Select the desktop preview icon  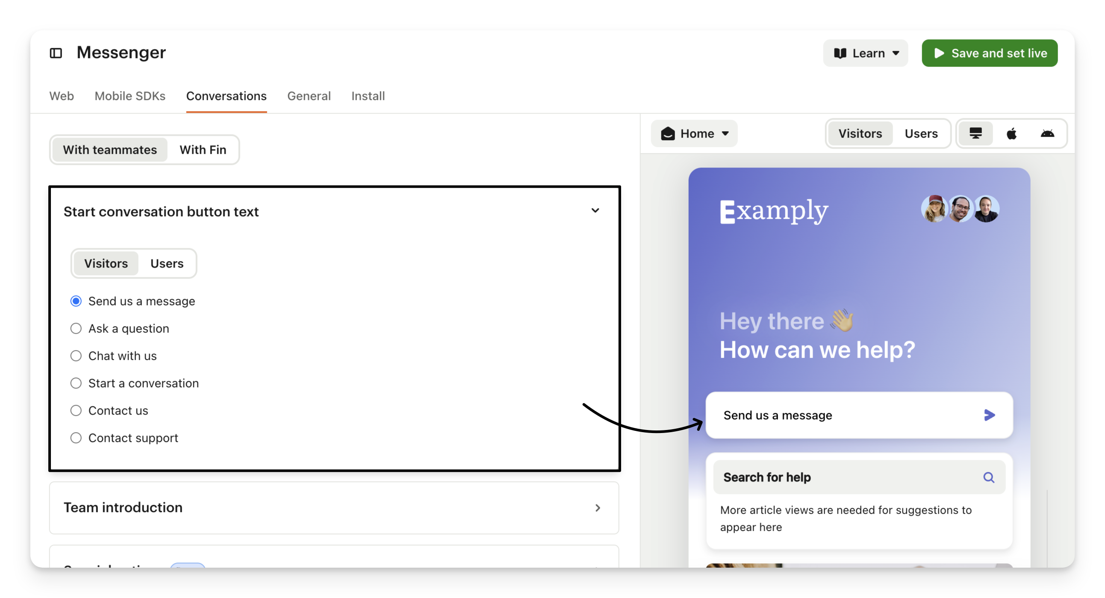pyautogui.click(x=975, y=133)
